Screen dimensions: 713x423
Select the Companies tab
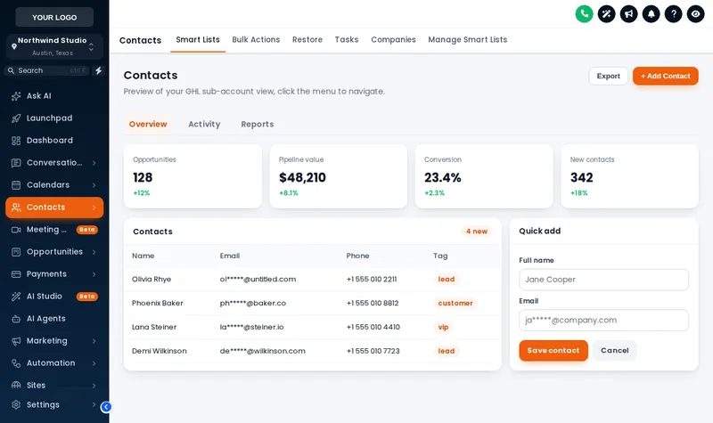393,40
